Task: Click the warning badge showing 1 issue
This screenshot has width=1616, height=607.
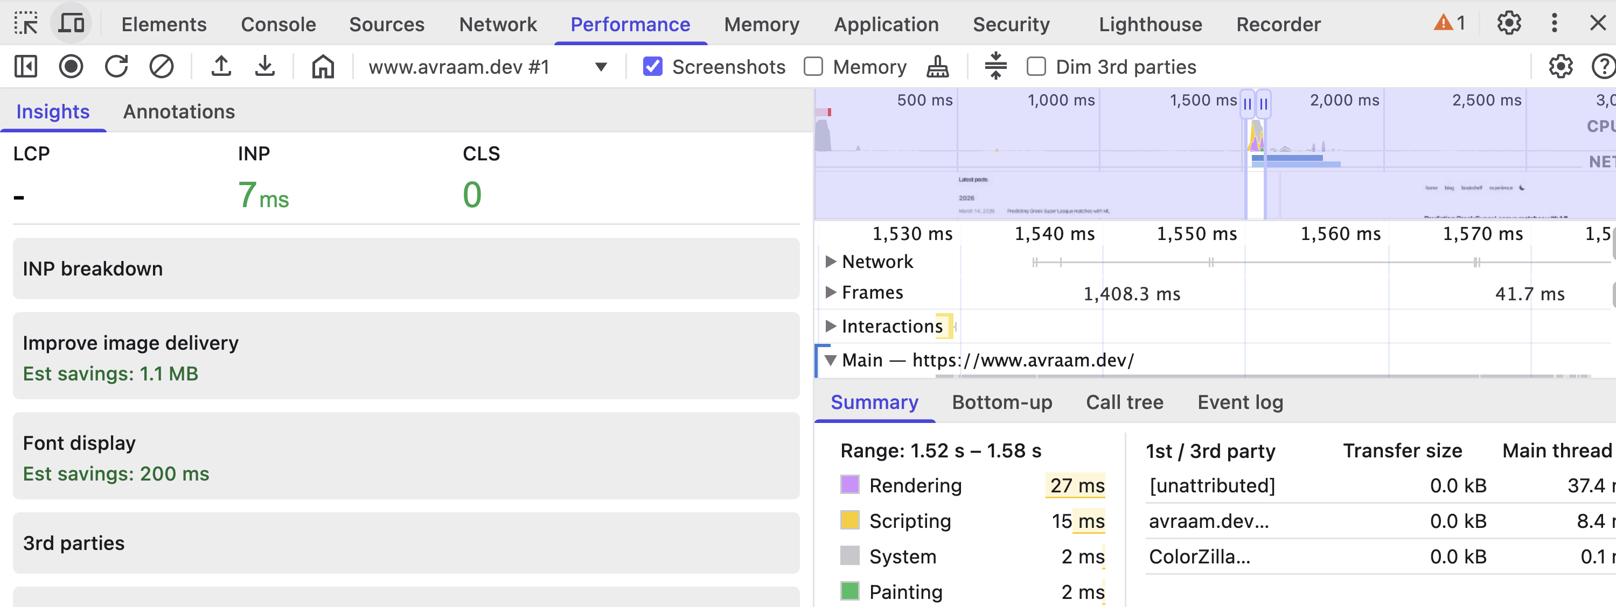Action: click(x=1449, y=23)
